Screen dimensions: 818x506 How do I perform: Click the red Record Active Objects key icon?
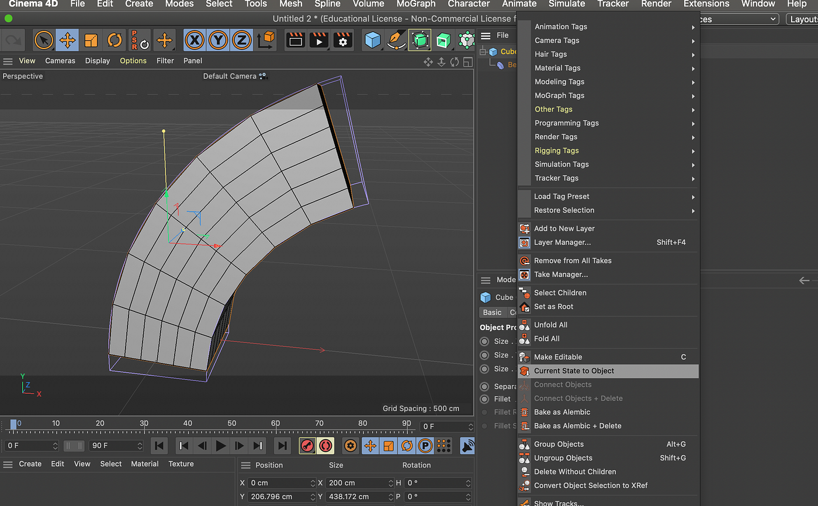pos(307,446)
